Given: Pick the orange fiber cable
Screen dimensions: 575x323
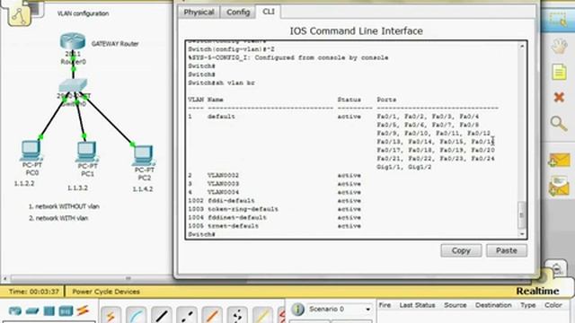Looking at the screenshot, I should coord(212,315).
